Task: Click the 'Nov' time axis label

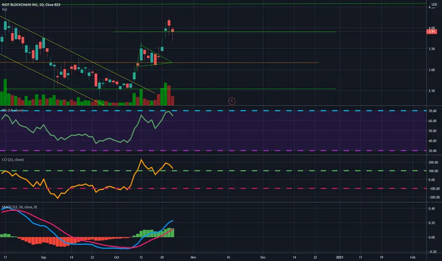Action: (193, 257)
